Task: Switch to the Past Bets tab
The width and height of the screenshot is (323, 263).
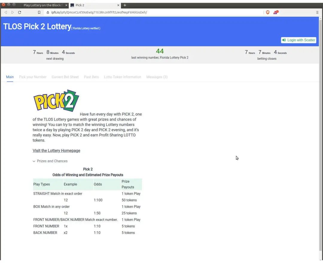Action: pos(91,77)
